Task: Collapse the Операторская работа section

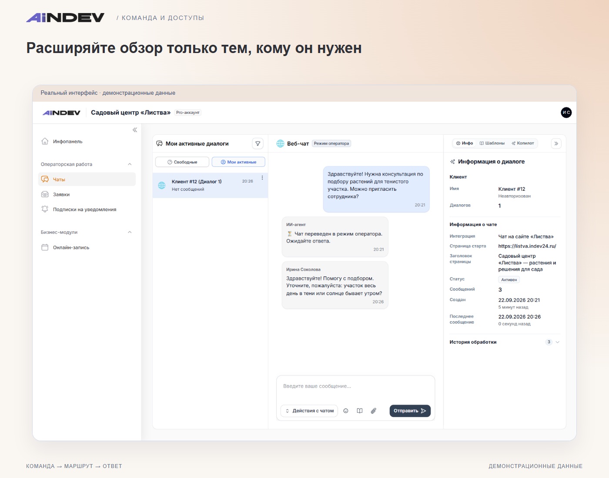Action: tap(130, 164)
